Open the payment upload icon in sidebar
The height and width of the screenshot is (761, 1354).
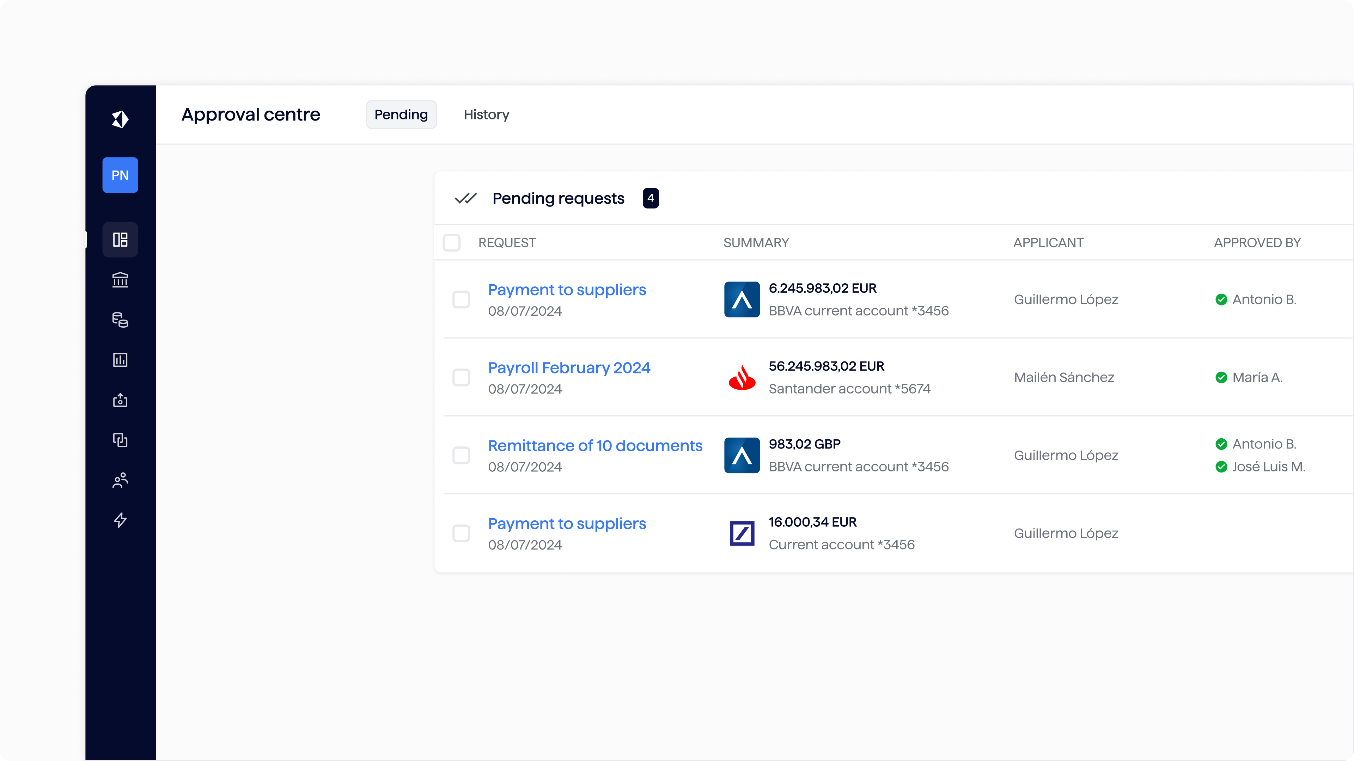120,400
